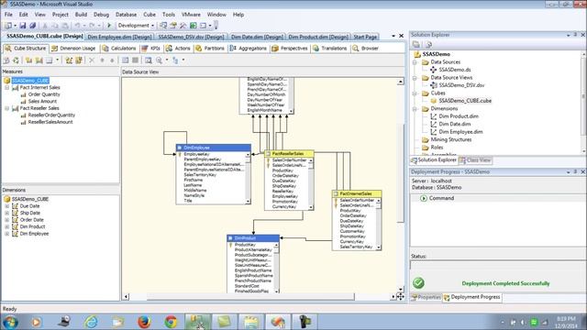Click the Reconnect refresh icon in cube designer

16,60
